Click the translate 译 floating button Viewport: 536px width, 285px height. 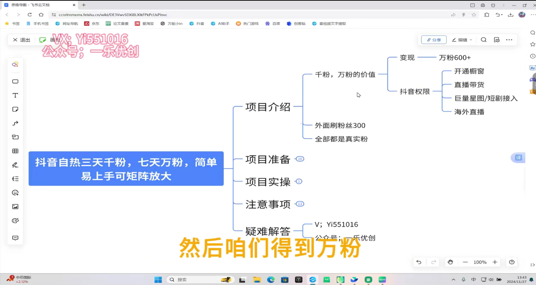[x=519, y=158]
